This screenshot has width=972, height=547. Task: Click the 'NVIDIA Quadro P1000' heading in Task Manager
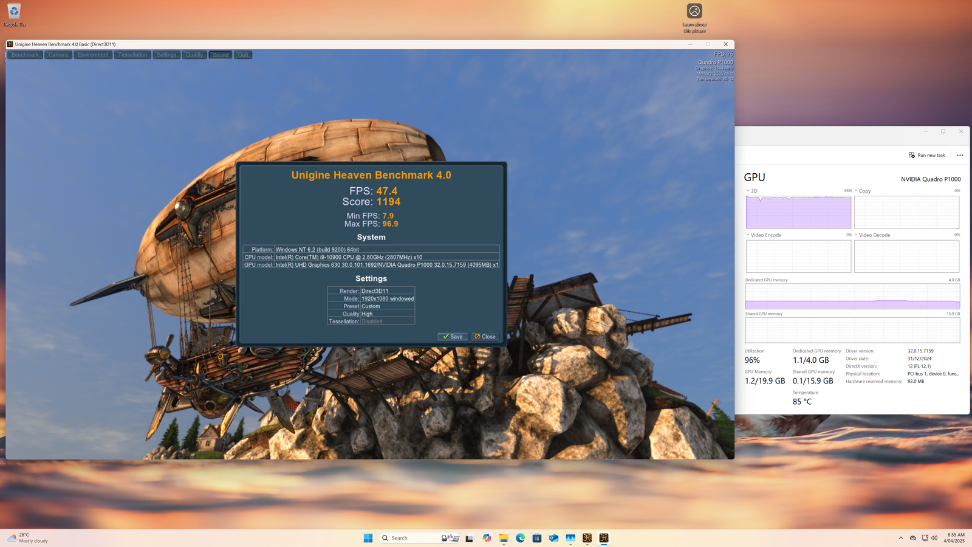pyautogui.click(x=931, y=179)
